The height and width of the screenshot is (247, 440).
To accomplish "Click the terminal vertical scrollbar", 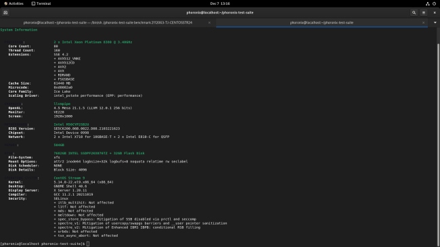I will pyautogui.click(x=439, y=140).
